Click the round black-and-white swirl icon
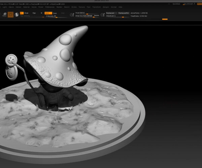The height and width of the screenshot is (168, 202). (x=17, y=15)
